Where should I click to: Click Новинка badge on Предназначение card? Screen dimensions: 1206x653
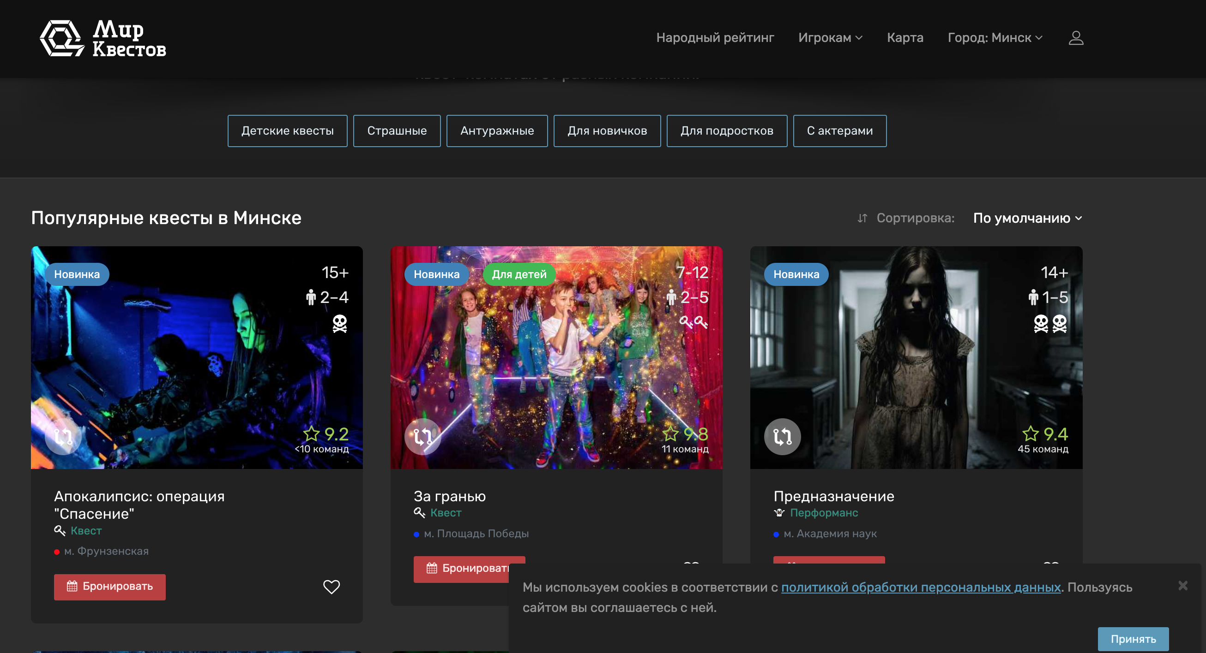(x=796, y=274)
